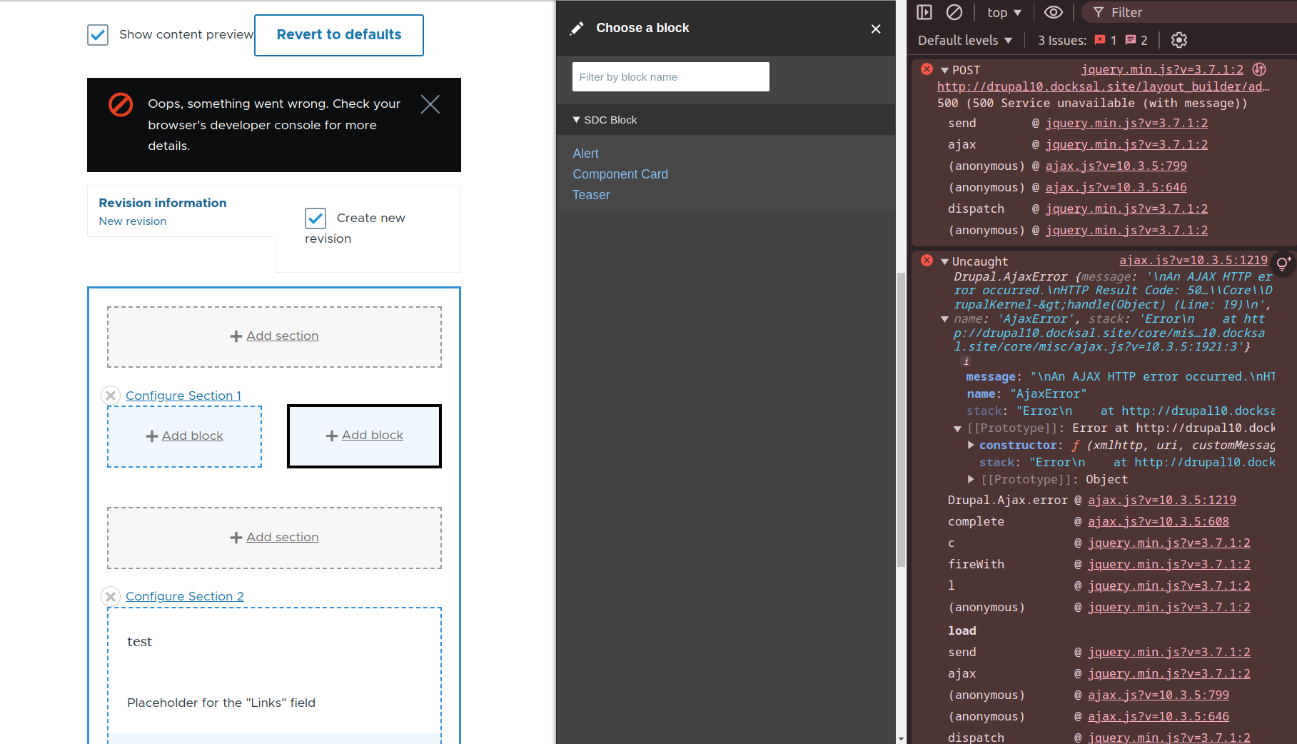Open the top frame context dropdown
The height and width of the screenshot is (744, 1297).
tap(1003, 12)
